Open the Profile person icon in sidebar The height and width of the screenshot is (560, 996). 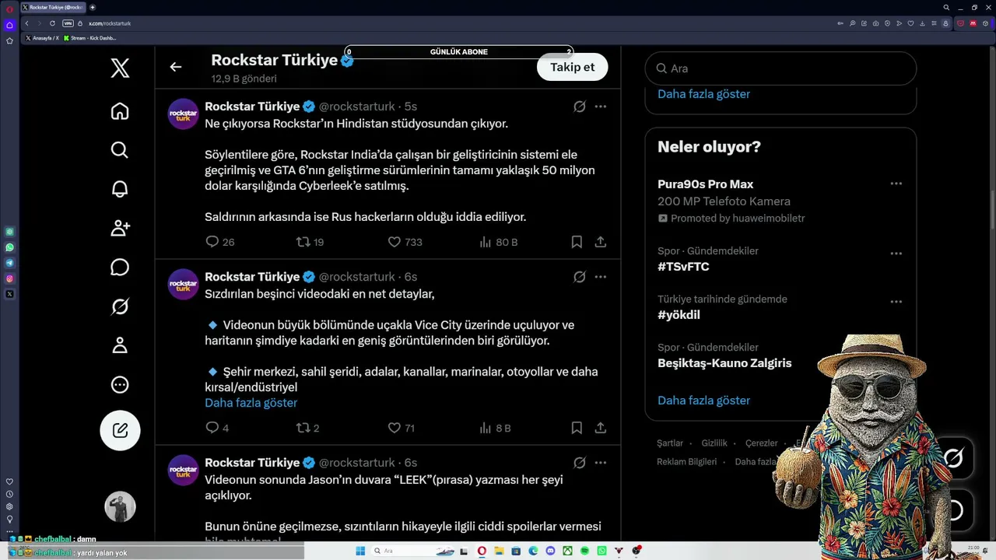120,345
